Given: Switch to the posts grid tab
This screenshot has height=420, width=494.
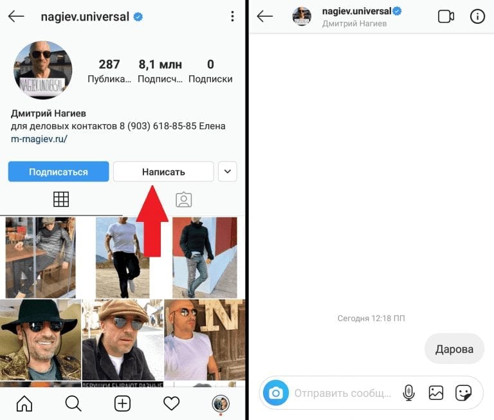Looking at the screenshot, I should [x=61, y=199].
